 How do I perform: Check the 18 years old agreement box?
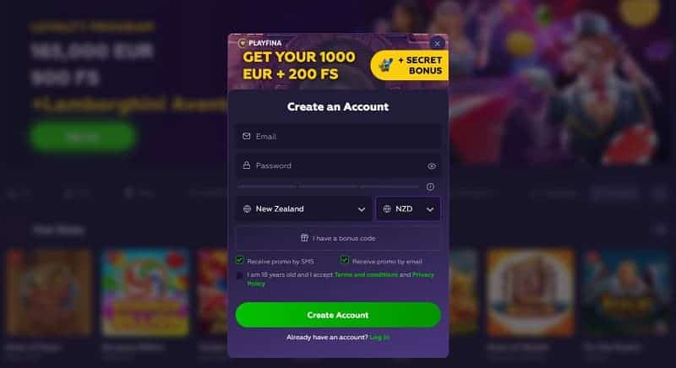240,275
